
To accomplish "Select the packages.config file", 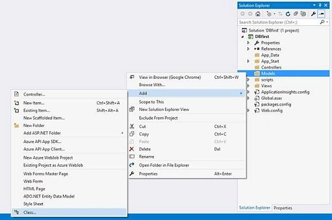I will click(x=276, y=104).
